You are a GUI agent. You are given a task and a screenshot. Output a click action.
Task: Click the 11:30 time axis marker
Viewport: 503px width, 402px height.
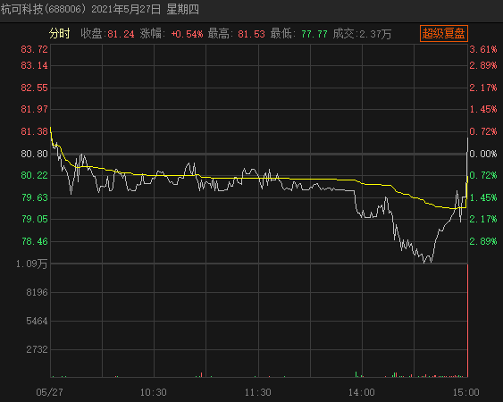tap(258, 392)
